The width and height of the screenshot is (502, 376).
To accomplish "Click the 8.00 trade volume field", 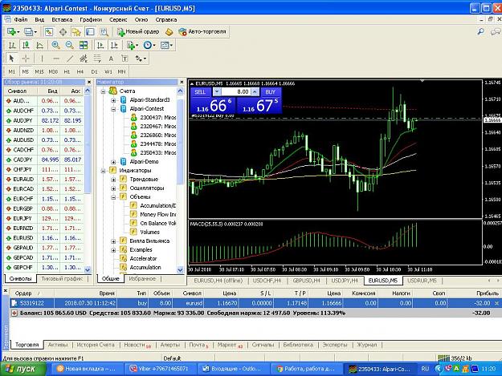I will 236,92.
